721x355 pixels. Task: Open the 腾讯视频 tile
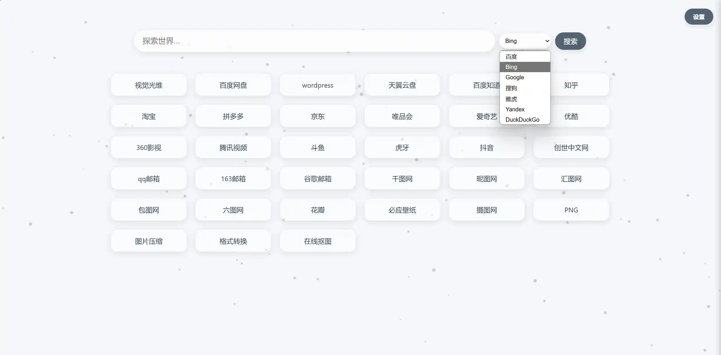coord(233,147)
